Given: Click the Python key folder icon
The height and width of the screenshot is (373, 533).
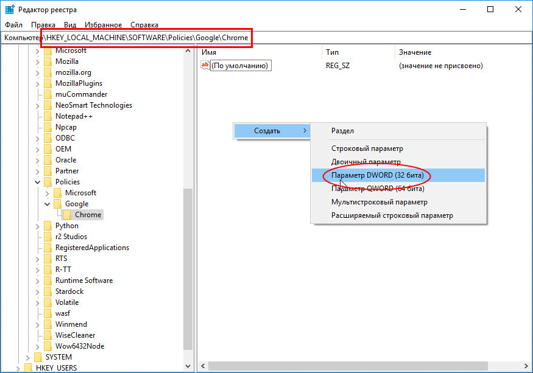Looking at the screenshot, I should (48, 226).
